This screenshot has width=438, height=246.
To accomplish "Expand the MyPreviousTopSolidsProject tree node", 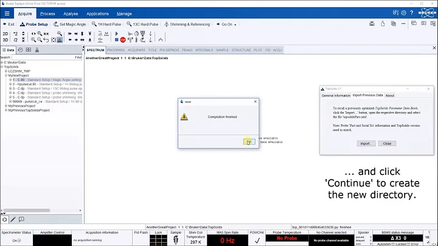I will (x=6, y=110).
